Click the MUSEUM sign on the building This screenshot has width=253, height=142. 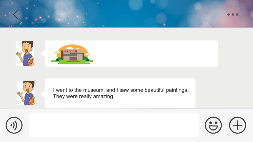pos(69,51)
